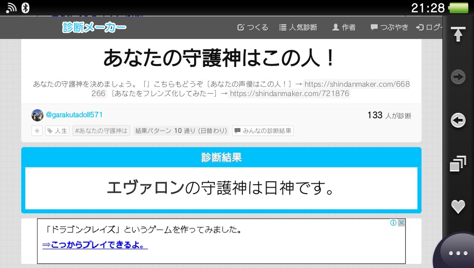Click the title あなたの守護神はこの人！
This screenshot has width=474, height=268.
pyautogui.click(x=220, y=58)
